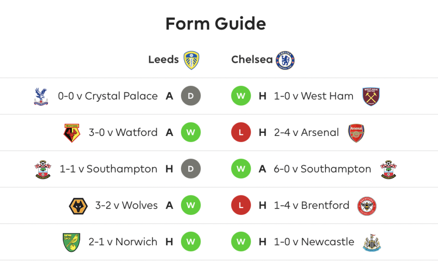This screenshot has height=262, width=438.
Task: Select the Chelsea team name
Action: pos(252,59)
